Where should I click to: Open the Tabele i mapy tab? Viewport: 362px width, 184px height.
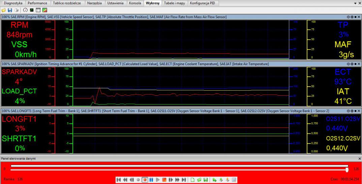175,3
